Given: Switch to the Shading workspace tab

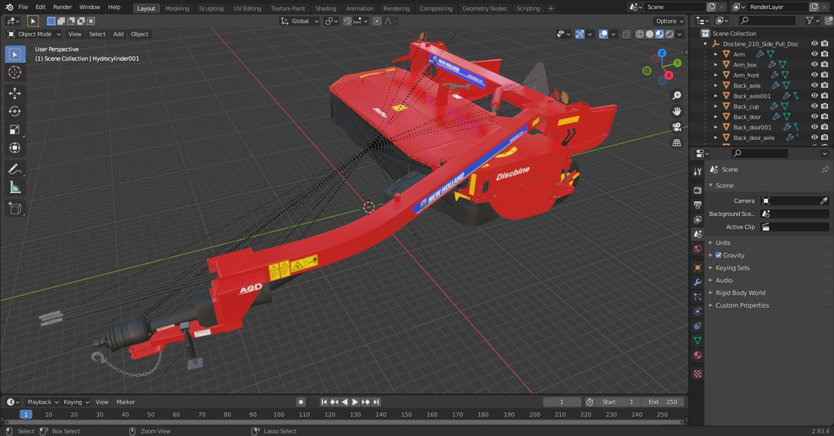Looking at the screenshot, I should coord(326,8).
